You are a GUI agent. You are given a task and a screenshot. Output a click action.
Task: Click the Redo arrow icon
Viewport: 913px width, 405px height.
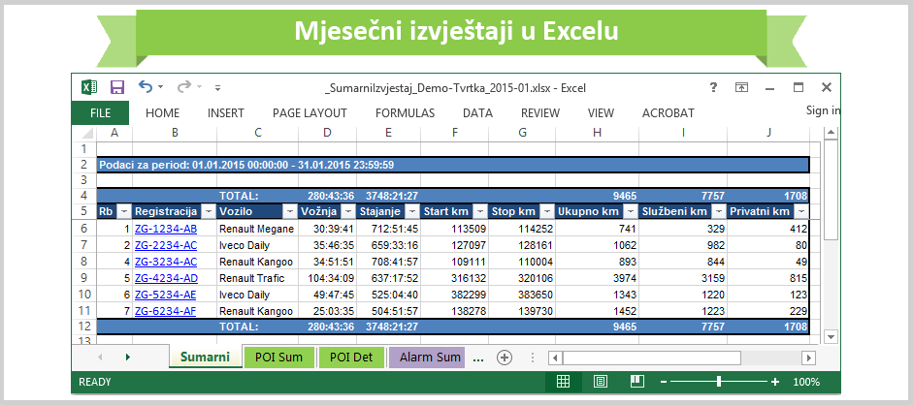184,87
